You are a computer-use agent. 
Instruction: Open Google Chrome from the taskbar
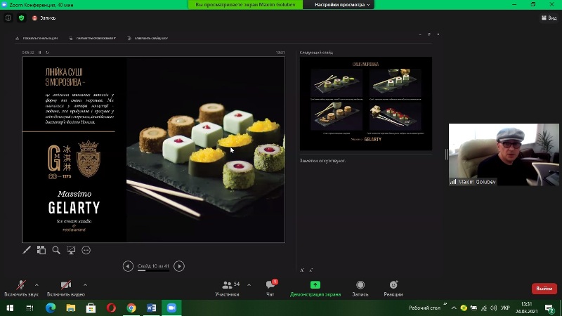click(x=131, y=308)
